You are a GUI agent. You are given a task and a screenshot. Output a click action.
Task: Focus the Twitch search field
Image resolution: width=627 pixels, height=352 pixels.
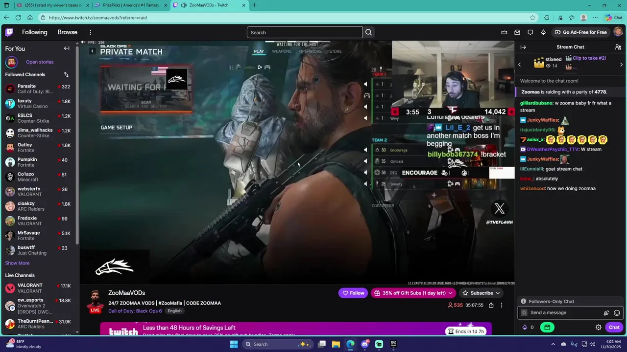tap(304, 33)
